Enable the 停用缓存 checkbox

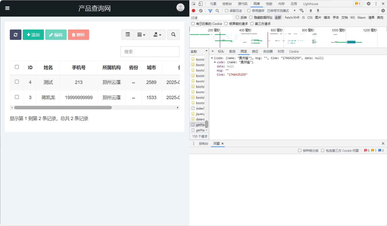[x=249, y=11]
